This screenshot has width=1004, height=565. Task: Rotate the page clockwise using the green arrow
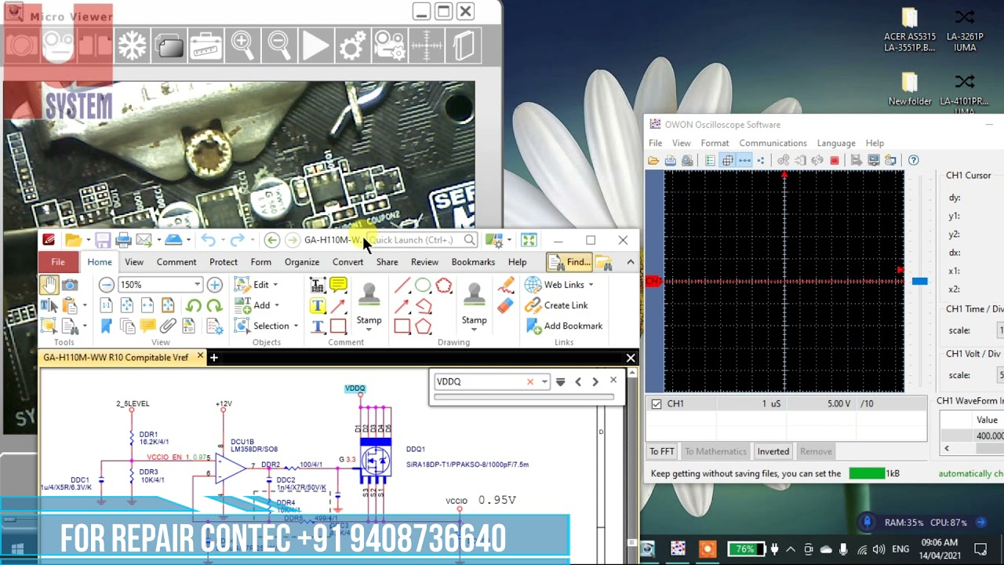click(x=214, y=305)
